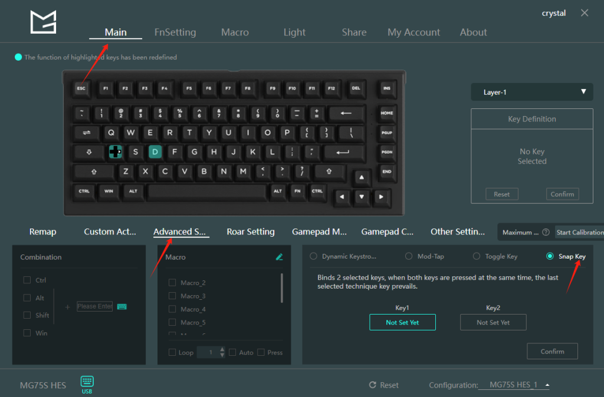Click the WIN key on keyboard diagram
Screen dimensions: 604x397
109,191
